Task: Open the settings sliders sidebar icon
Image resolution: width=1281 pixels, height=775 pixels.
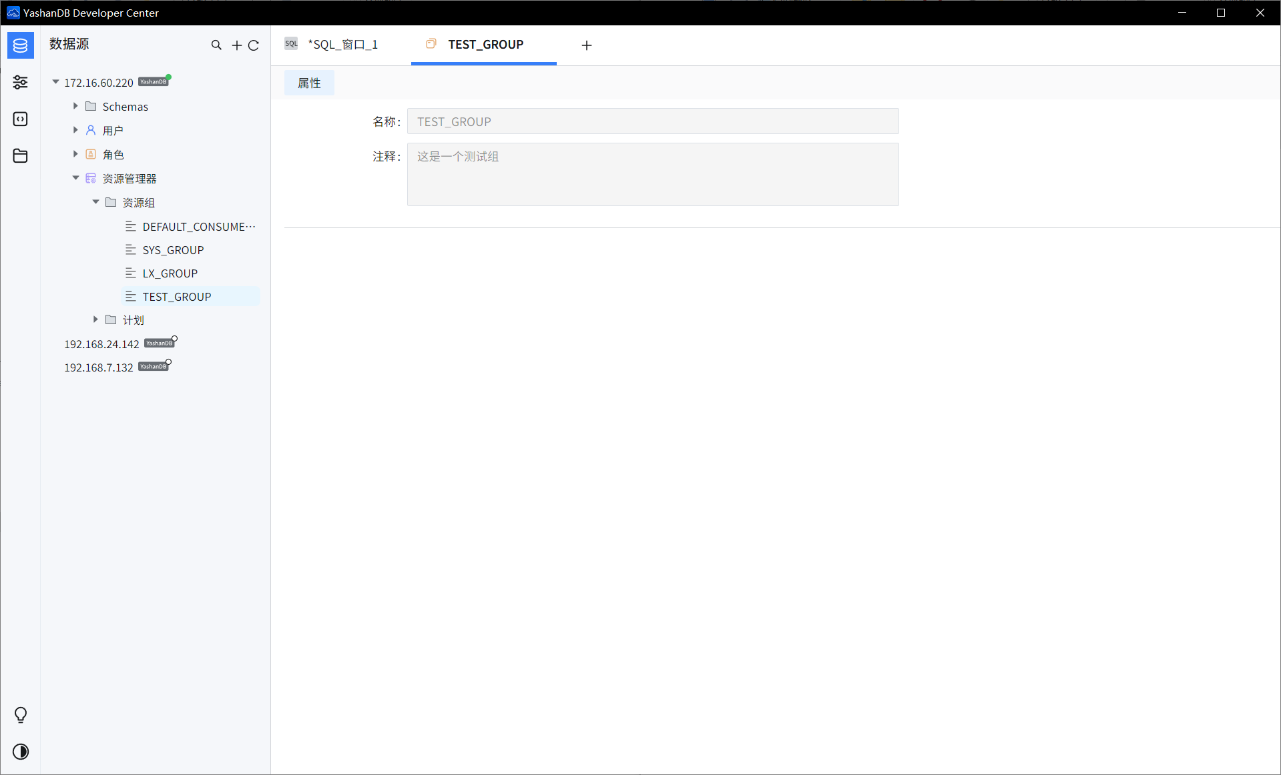Action: tap(21, 82)
